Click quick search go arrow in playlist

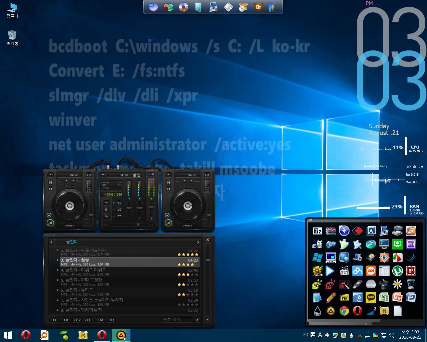click(x=197, y=320)
